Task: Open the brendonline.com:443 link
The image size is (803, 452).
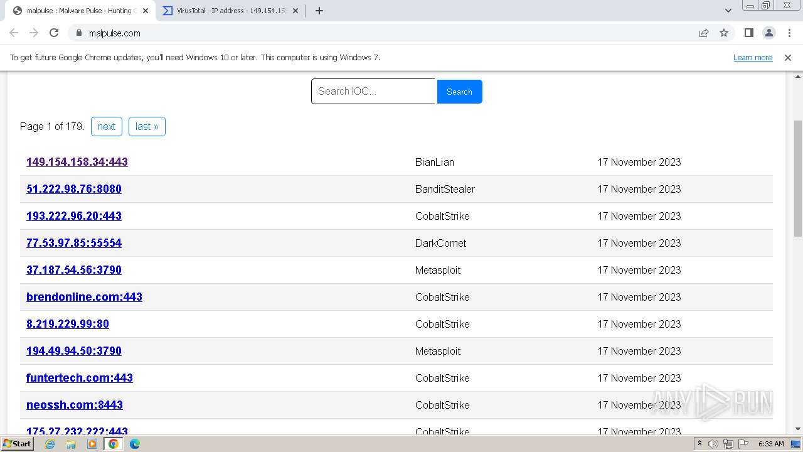Action: (x=84, y=297)
